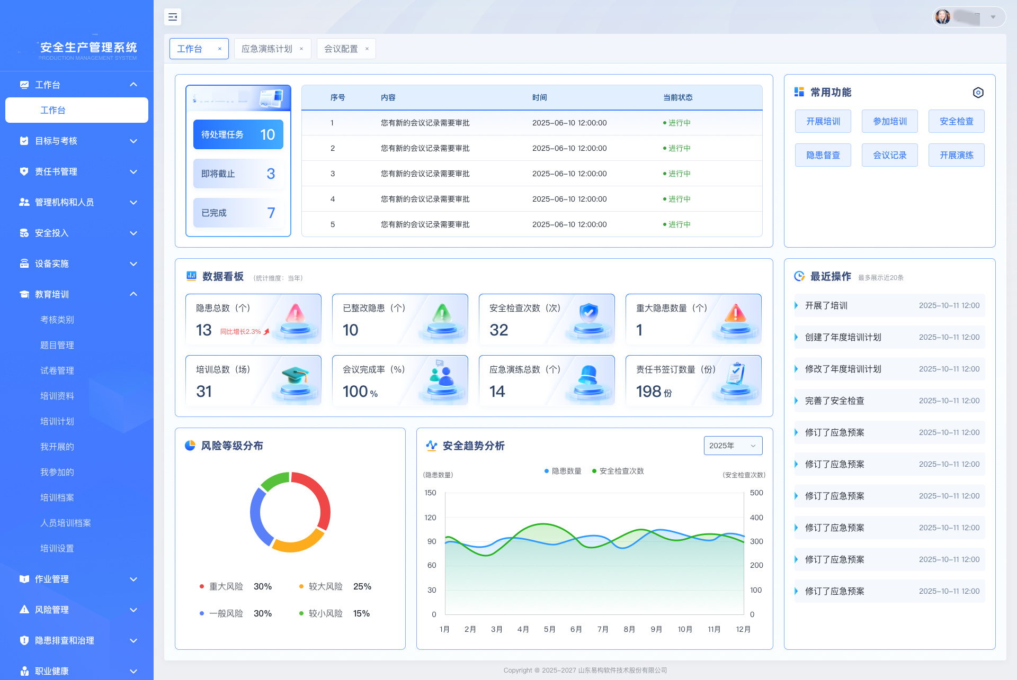The image size is (1017, 680).
Task: Click the 隐患督查 shortcut button
Action: tap(823, 155)
